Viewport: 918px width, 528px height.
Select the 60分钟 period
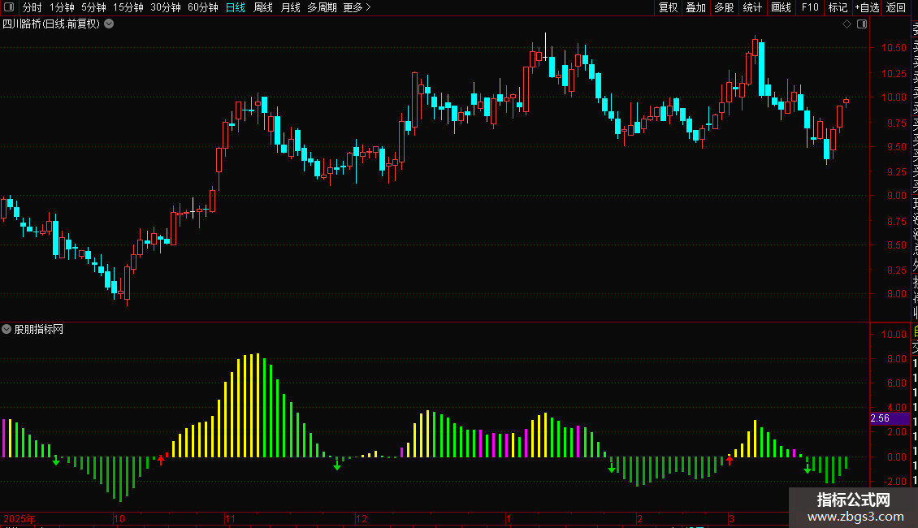203,7
